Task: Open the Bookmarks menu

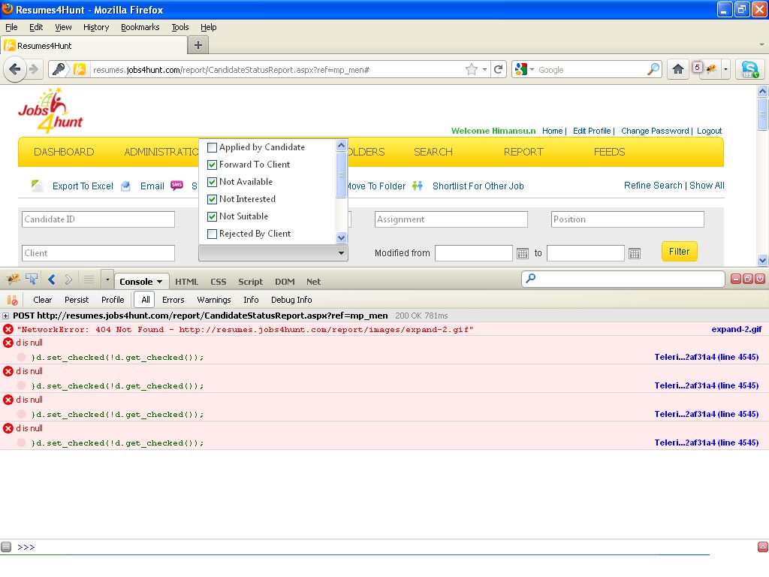Action: (140, 27)
